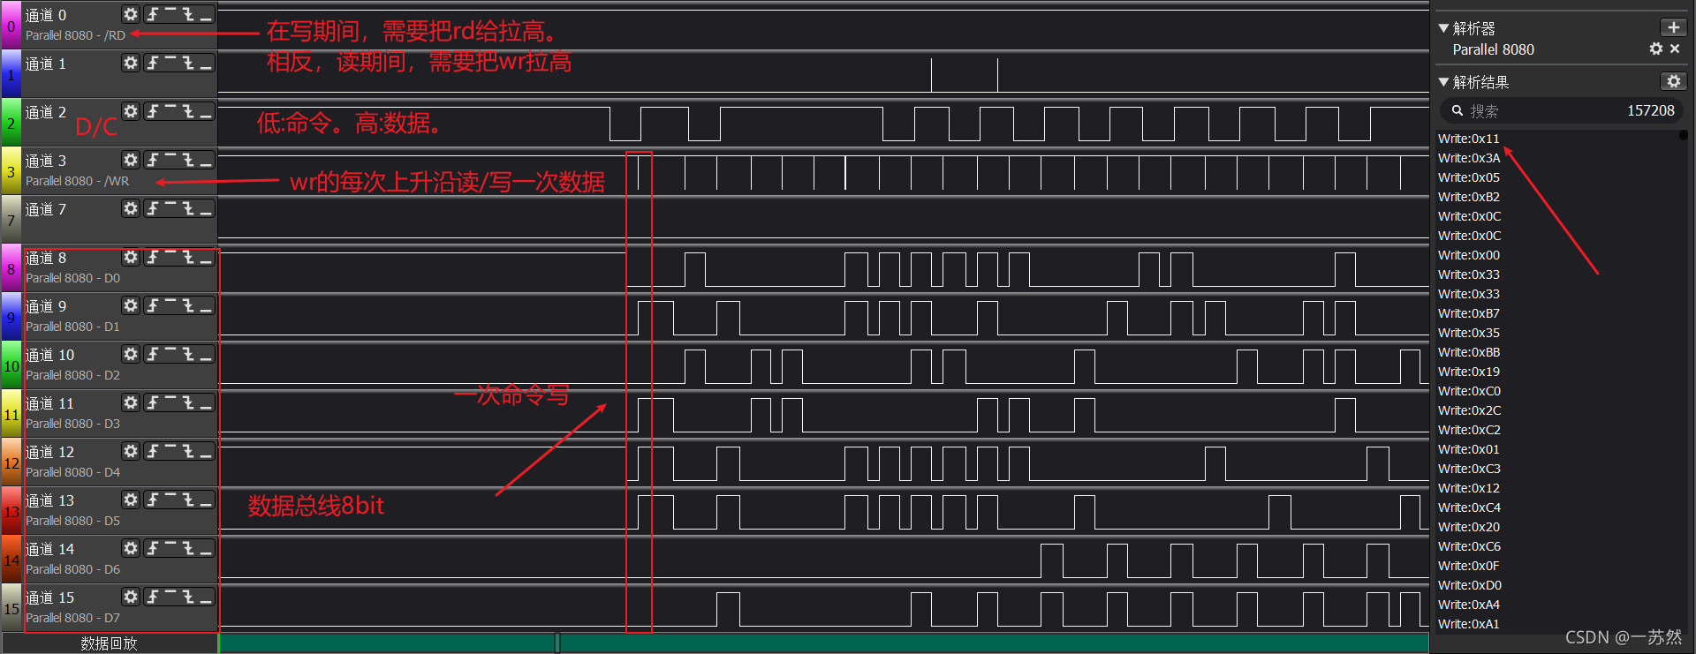Open settings gear for channel 8 D0

[x=131, y=257]
